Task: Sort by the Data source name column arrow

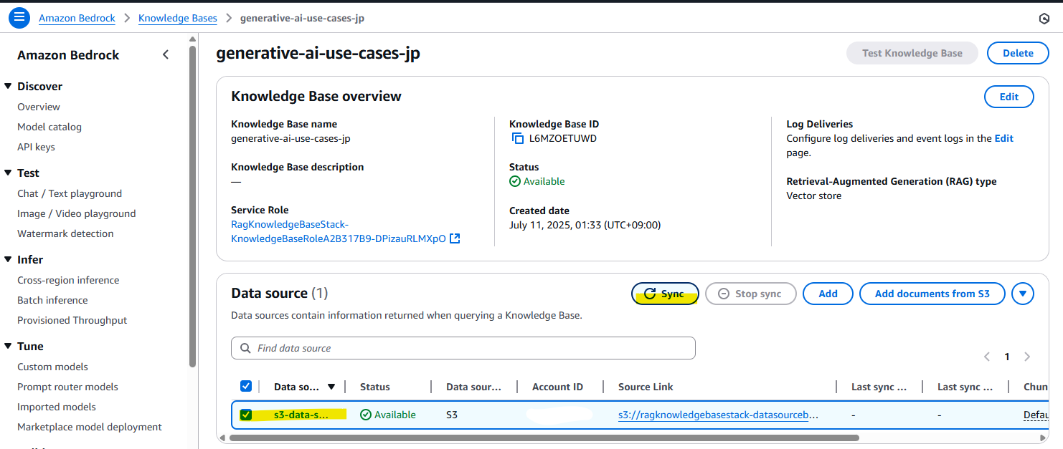Action: [x=331, y=387]
